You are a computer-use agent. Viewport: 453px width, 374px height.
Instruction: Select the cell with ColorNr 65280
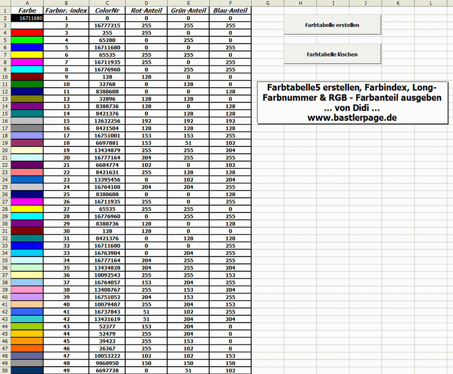(x=107, y=40)
